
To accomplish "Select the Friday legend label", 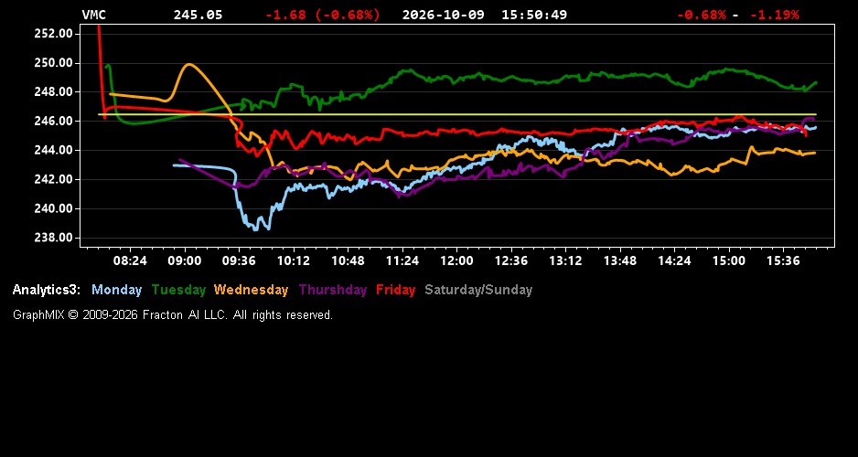I will coord(396,291).
